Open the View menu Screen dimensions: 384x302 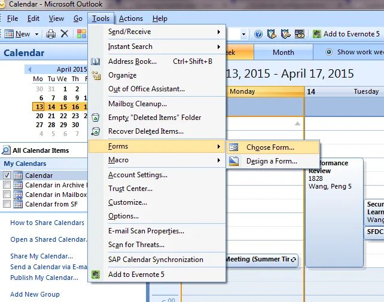[x=56, y=19]
